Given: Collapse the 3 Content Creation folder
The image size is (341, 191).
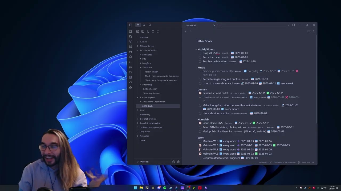Looking at the screenshot, I should (x=138, y=50).
